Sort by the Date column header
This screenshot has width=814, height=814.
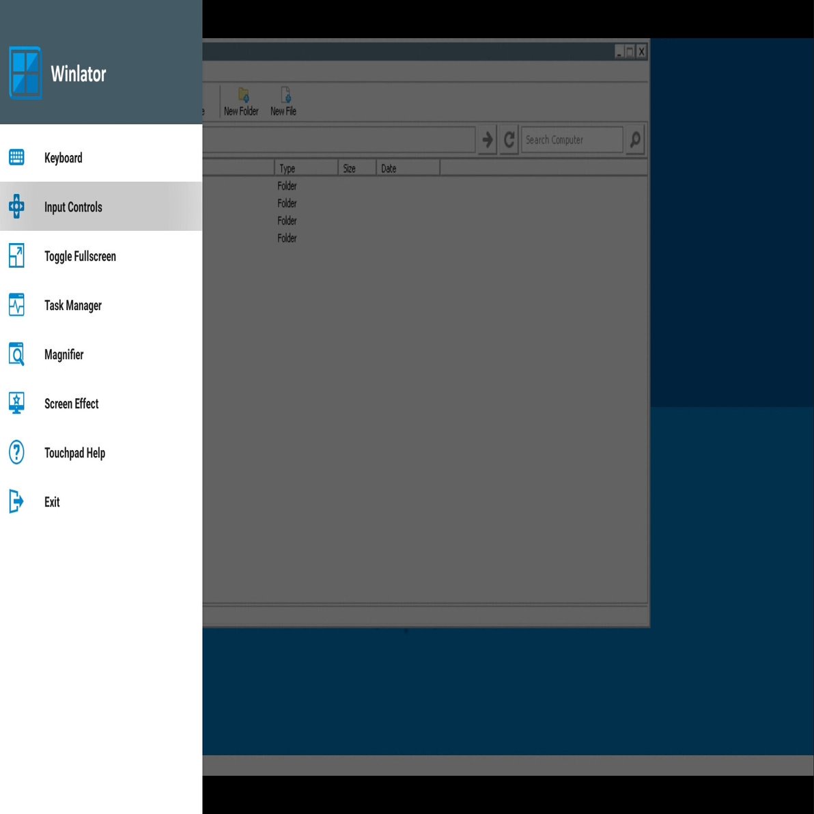[x=408, y=168]
